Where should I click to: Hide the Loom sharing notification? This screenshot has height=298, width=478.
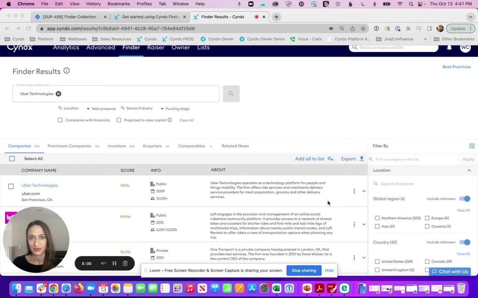[x=329, y=270]
